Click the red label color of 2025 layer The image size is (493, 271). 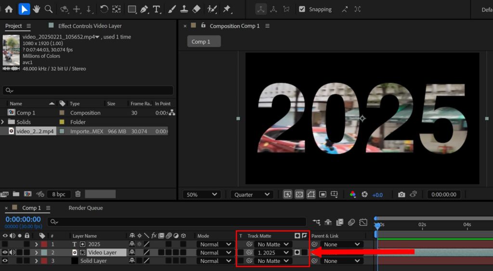pos(44,244)
